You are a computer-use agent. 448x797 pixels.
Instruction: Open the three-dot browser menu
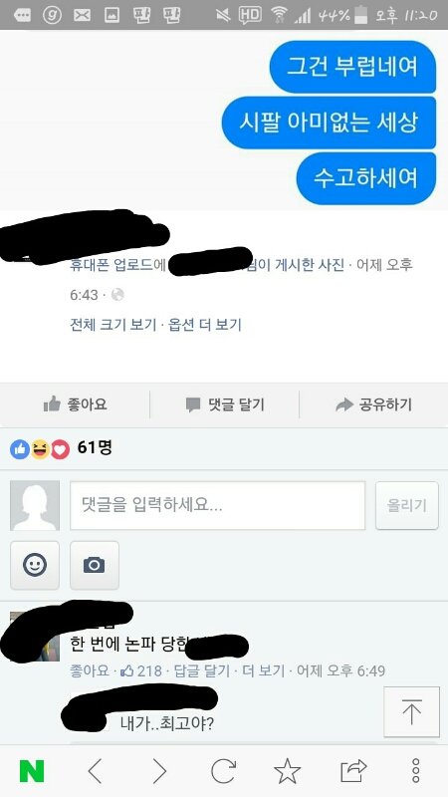tap(416, 771)
